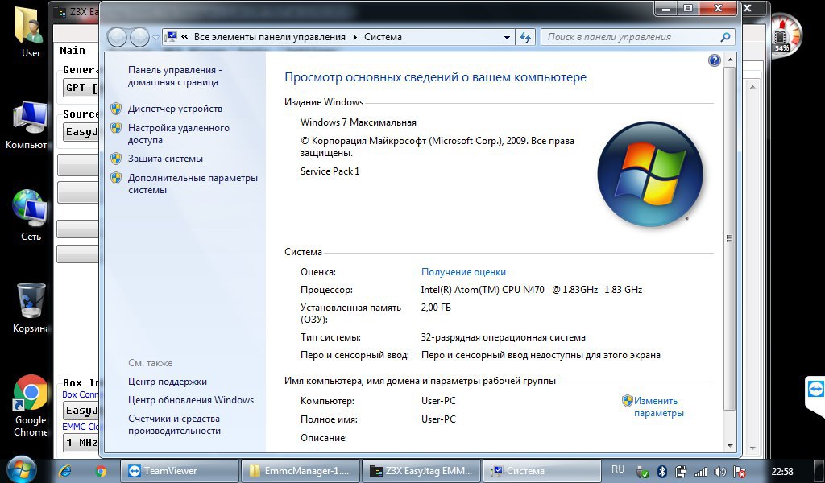Click the 'Получение оценки' rating link

463,272
